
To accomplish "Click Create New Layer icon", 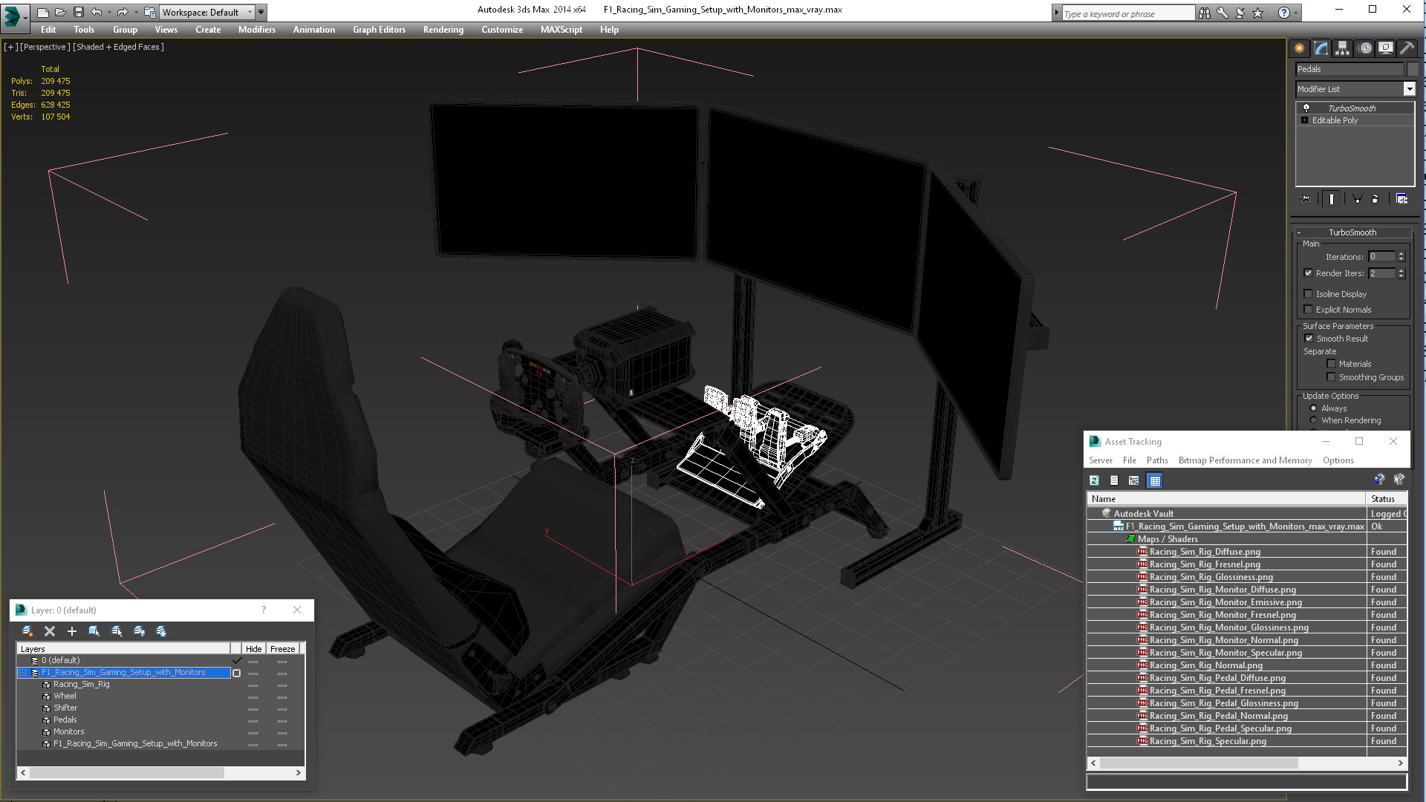I will [27, 631].
